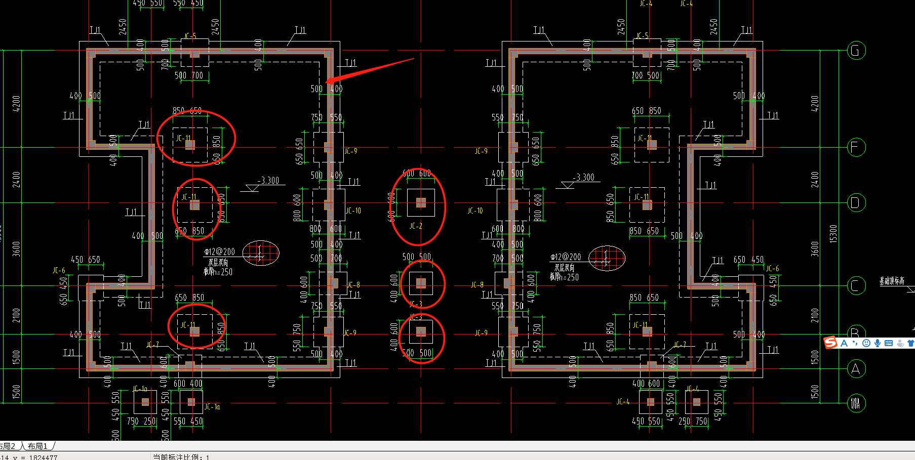The image size is (915, 460).
Task: Click the 当前标注比例 status bar entry
Action: [181, 457]
